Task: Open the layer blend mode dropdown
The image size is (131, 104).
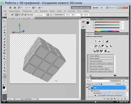Action: coord(98,81)
